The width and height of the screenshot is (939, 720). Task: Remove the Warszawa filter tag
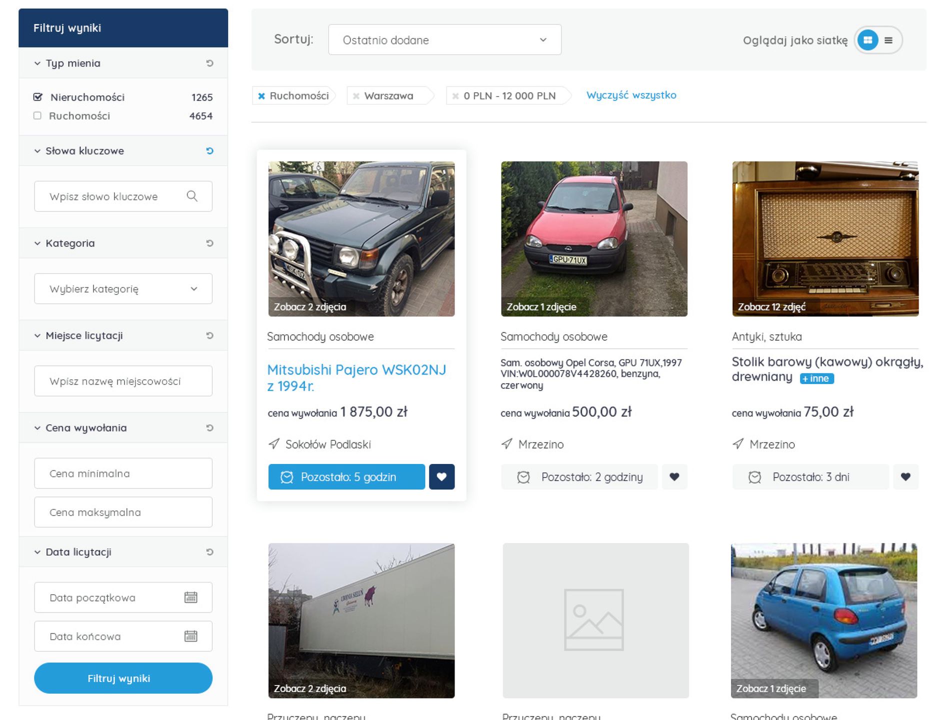coord(356,96)
